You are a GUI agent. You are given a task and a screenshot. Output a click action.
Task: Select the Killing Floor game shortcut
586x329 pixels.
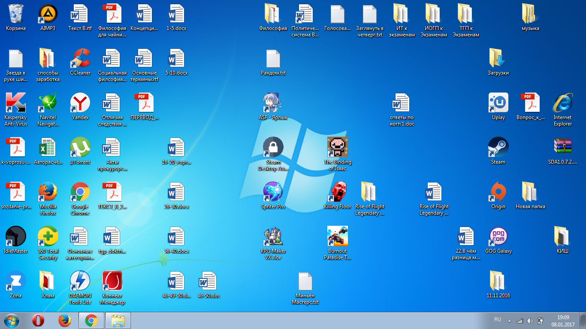tap(338, 192)
